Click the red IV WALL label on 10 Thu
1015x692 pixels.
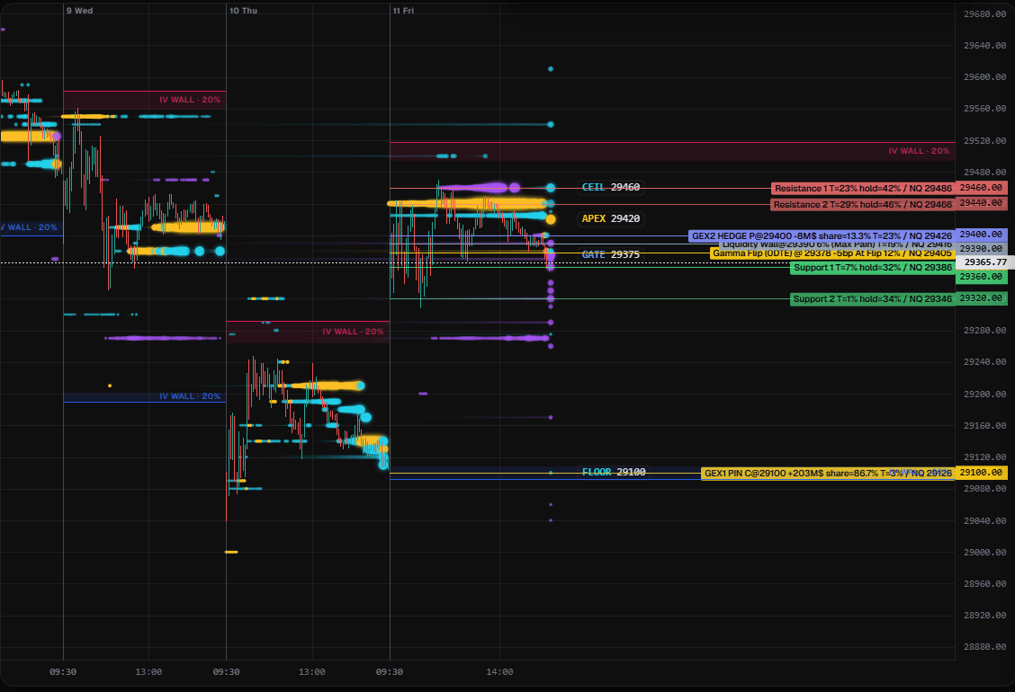pos(353,332)
